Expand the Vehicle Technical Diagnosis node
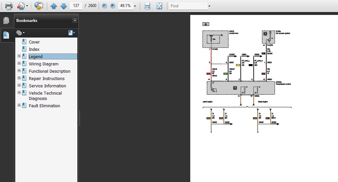 tap(19, 93)
